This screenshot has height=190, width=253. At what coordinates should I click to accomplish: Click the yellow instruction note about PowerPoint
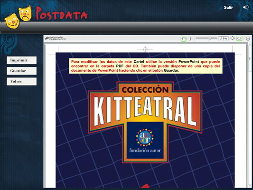[x=146, y=66]
